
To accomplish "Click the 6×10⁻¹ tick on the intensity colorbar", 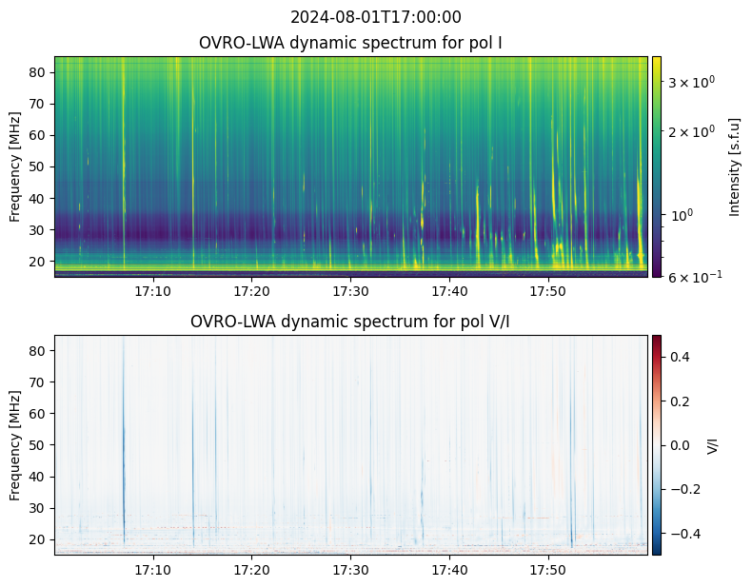I will click(x=688, y=276).
